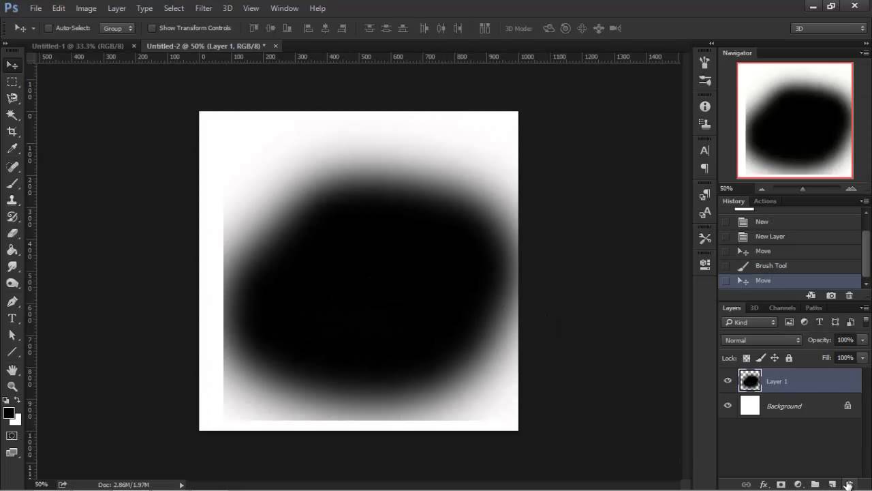Viewport: 872px width, 491px height.
Task: Open the Kind layer filter dropdown
Action: pos(750,322)
